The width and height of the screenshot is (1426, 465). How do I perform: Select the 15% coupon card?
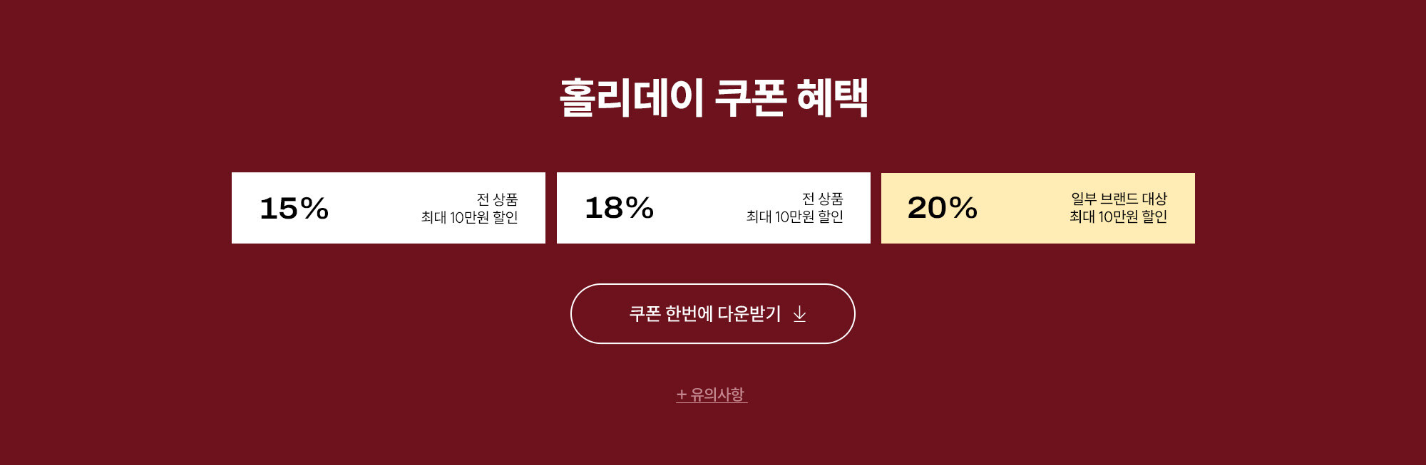click(388, 208)
